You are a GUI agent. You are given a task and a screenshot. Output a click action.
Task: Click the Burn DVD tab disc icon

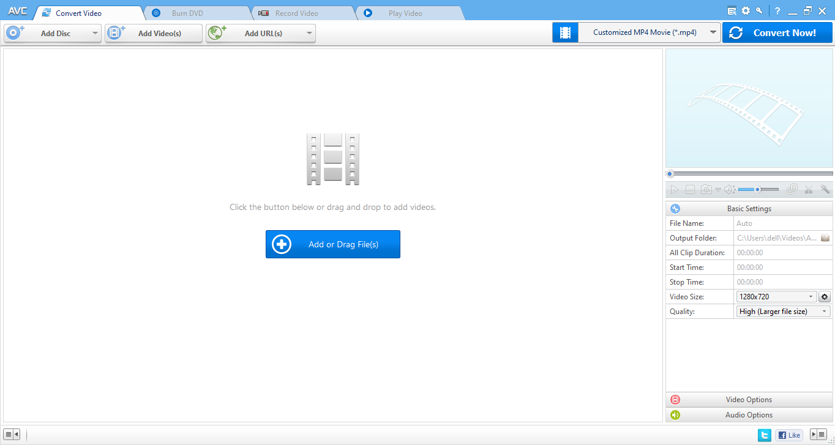pyautogui.click(x=156, y=13)
